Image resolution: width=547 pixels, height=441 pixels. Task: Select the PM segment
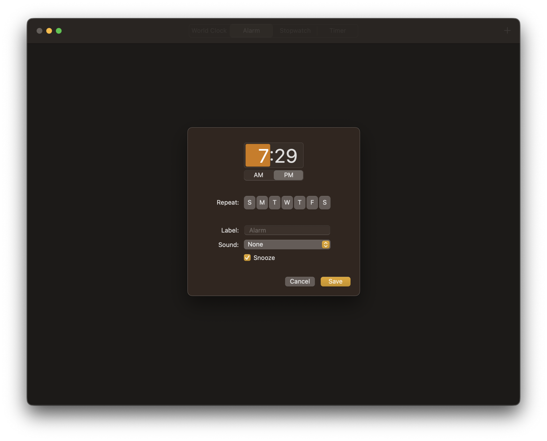[288, 175]
